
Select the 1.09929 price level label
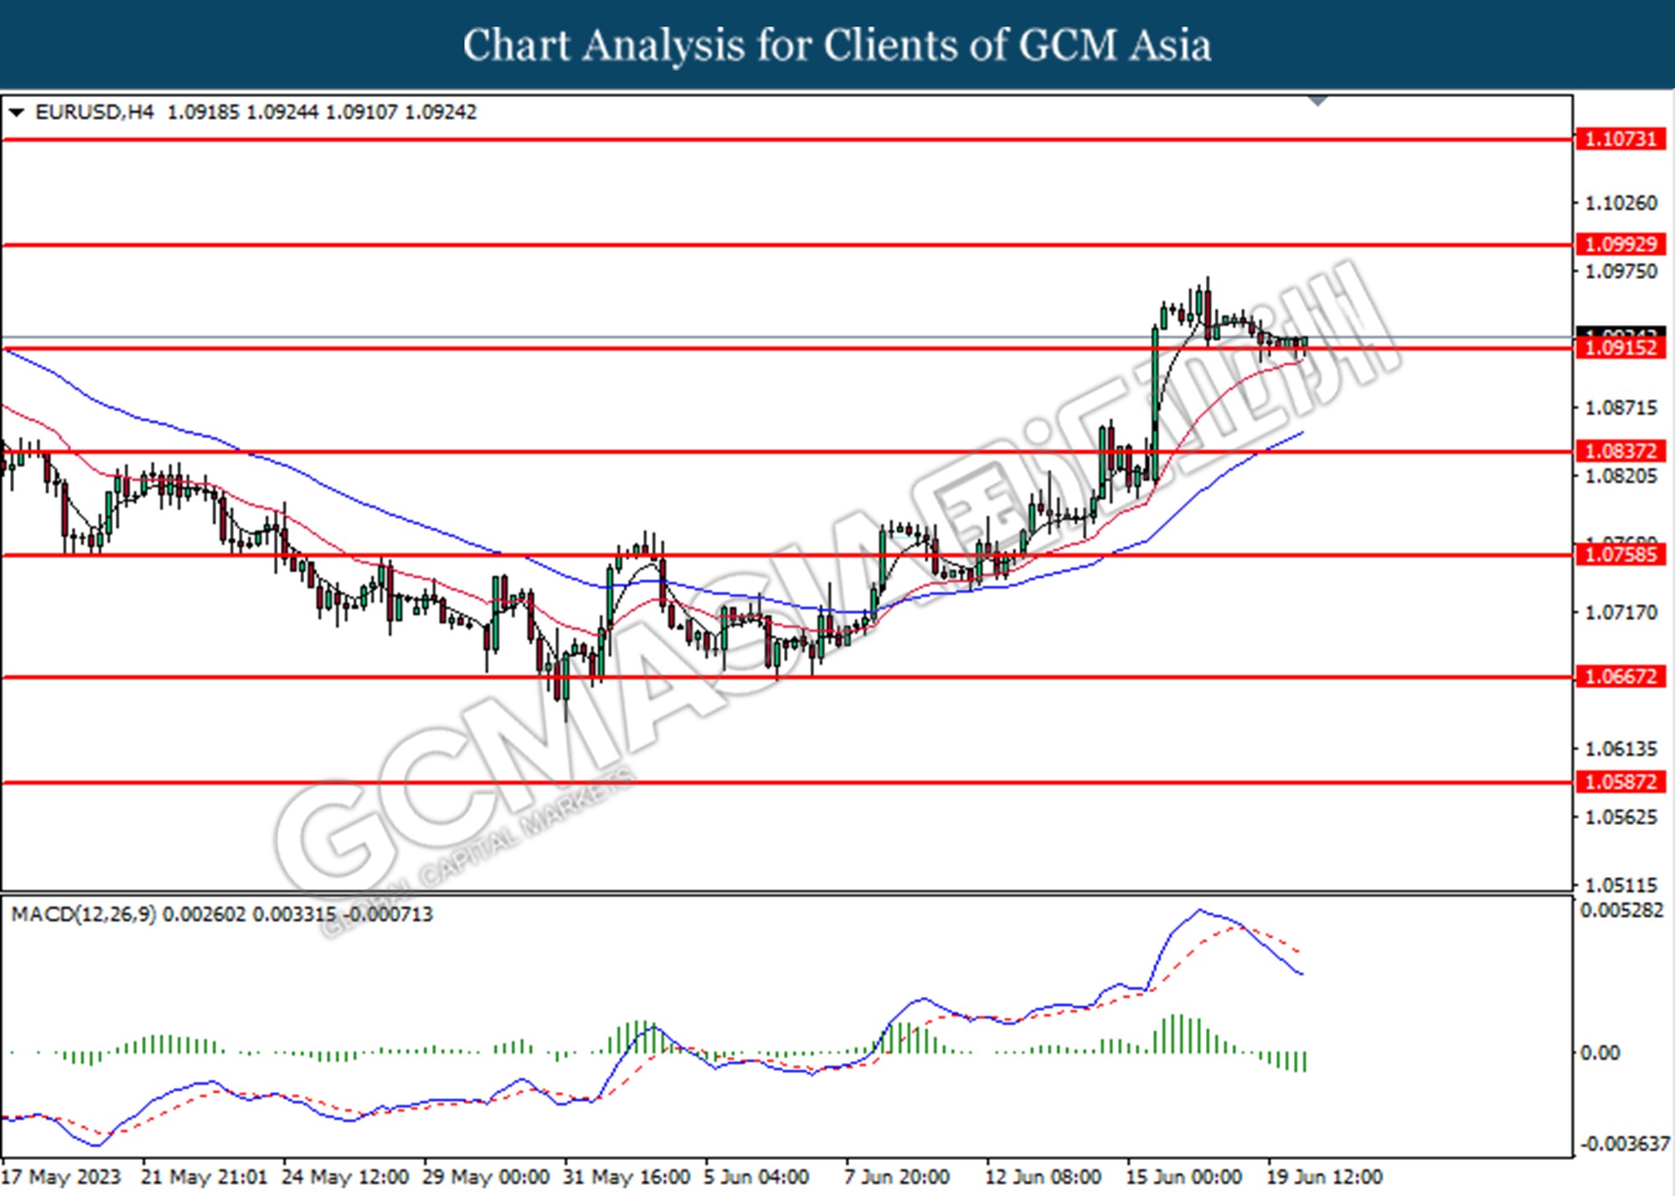[1621, 245]
